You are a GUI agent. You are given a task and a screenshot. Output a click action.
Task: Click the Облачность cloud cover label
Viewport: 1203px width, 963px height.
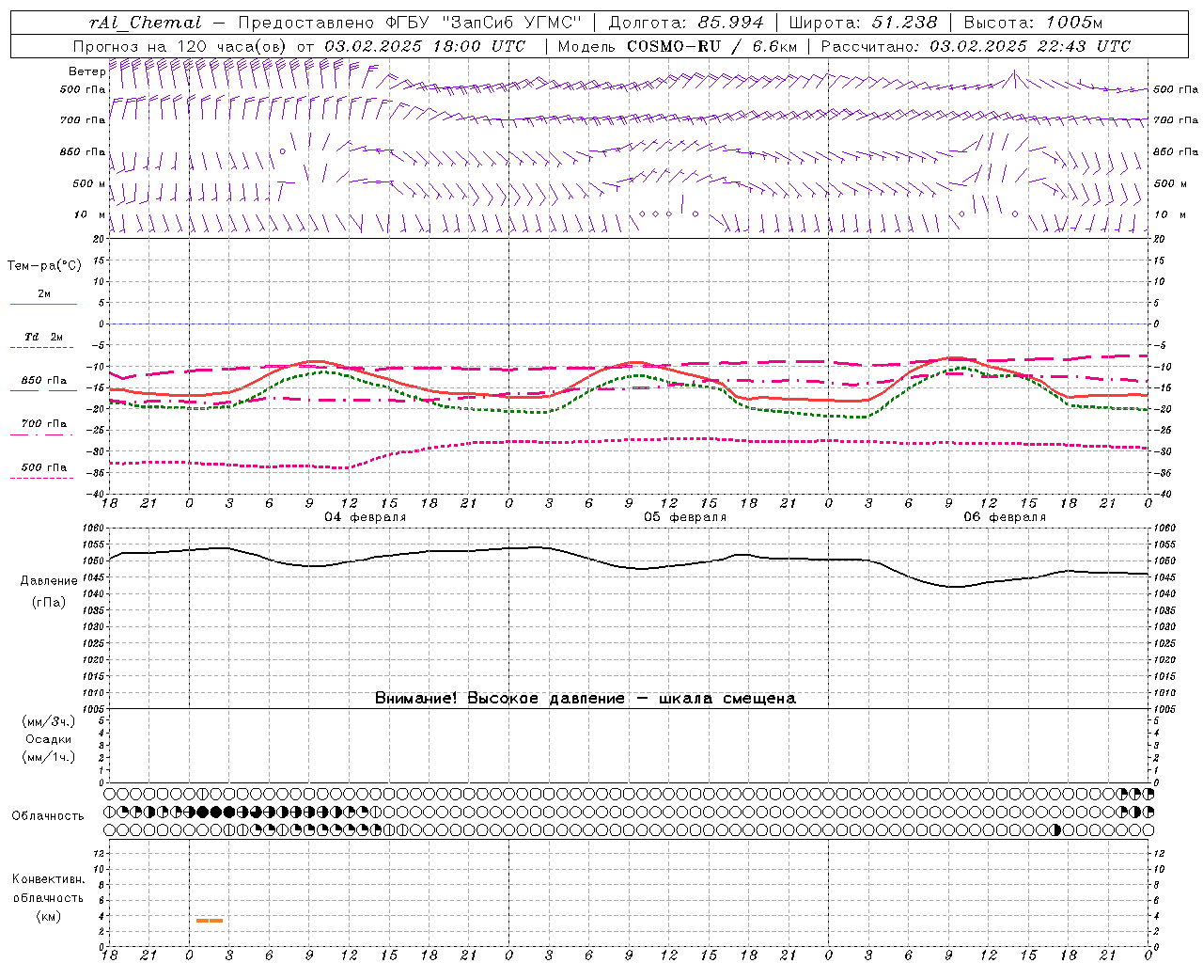point(48,816)
